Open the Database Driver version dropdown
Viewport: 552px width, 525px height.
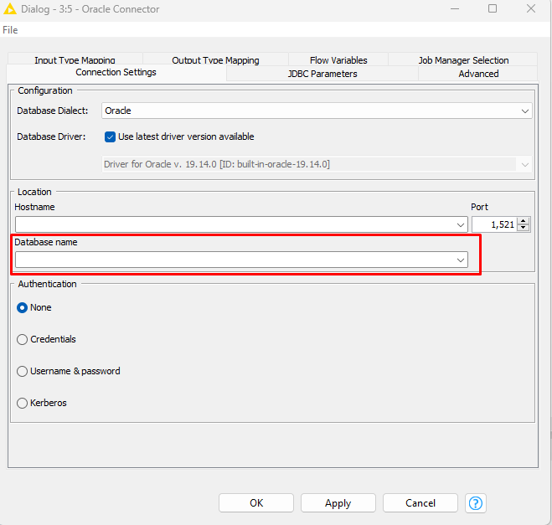click(x=524, y=164)
